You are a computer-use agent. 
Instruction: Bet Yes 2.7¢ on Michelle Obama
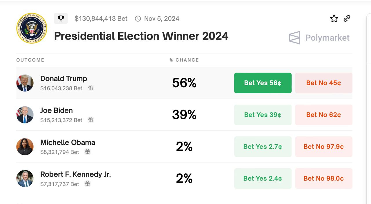(x=263, y=146)
